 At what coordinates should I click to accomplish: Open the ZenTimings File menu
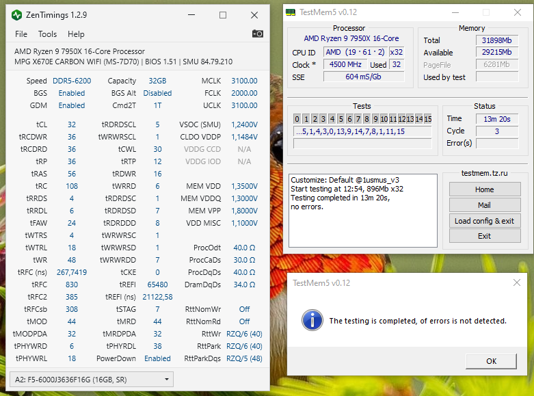(x=21, y=34)
